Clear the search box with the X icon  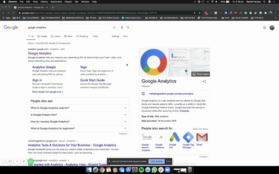[x=114, y=28]
